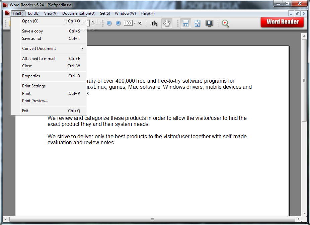Viewport: 310px width, 225px height.
Task: Click the horizontal scrollbar thumb
Action: click(152, 219)
